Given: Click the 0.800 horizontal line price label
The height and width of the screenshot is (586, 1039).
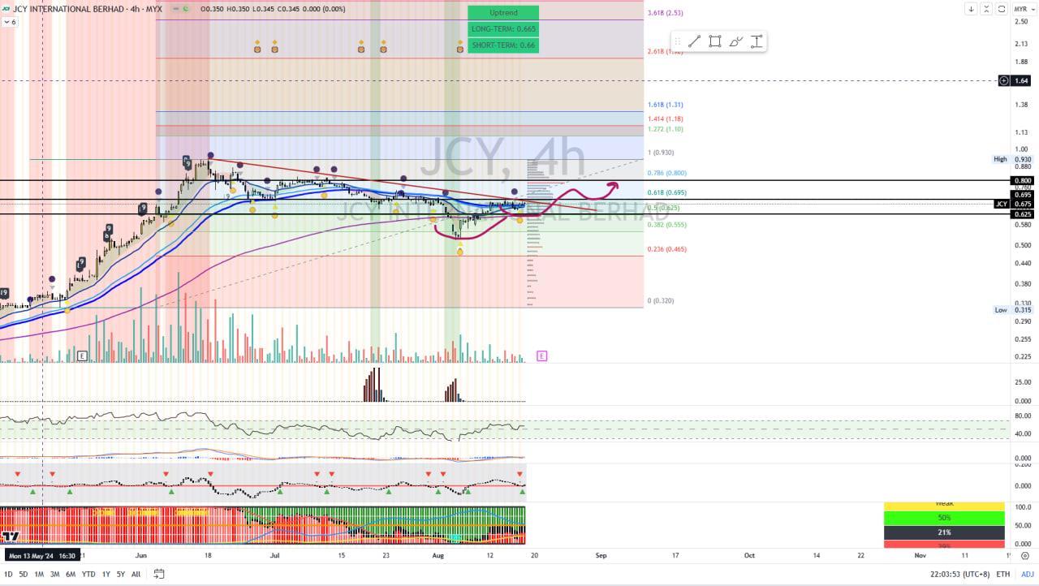Looking at the screenshot, I should (x=1021, y=180).
